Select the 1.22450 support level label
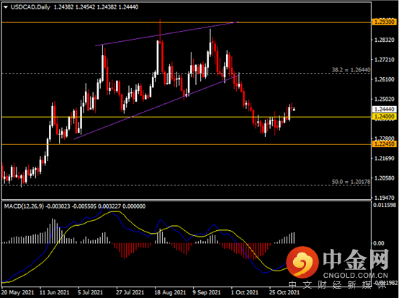The height and width of the screenshot is (298, 399). pos(385,144)
